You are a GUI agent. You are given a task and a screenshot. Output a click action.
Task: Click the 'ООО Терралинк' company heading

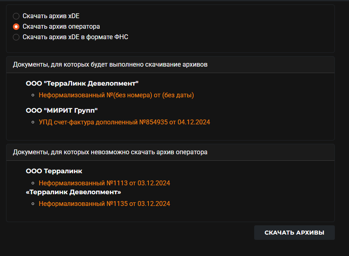[x=54, y=171]
